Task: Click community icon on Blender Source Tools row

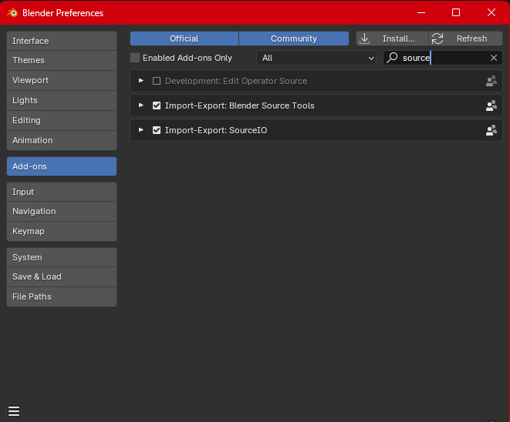Action: coord(491,105)
